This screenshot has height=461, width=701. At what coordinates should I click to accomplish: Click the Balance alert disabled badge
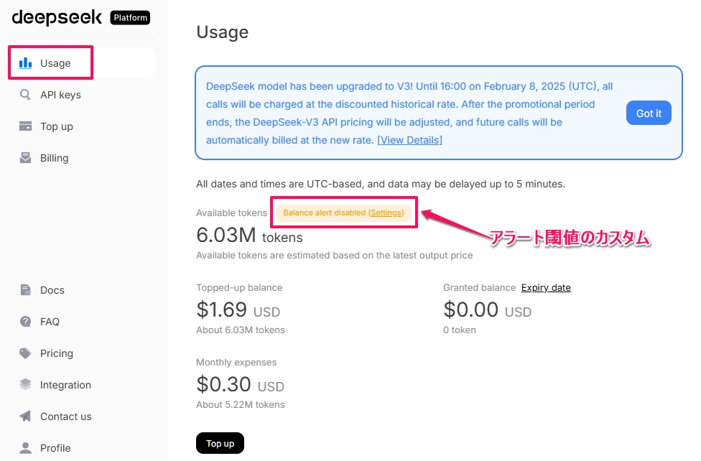point(343,213)
